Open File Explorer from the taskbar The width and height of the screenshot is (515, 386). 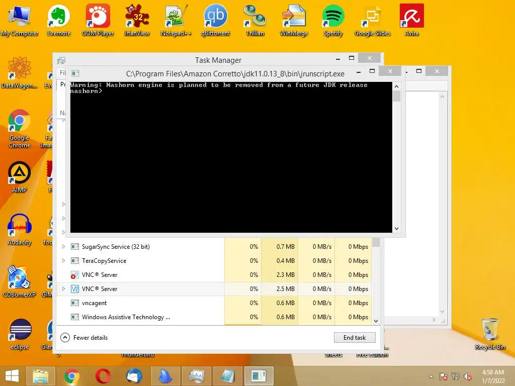(x=40, y=376)
